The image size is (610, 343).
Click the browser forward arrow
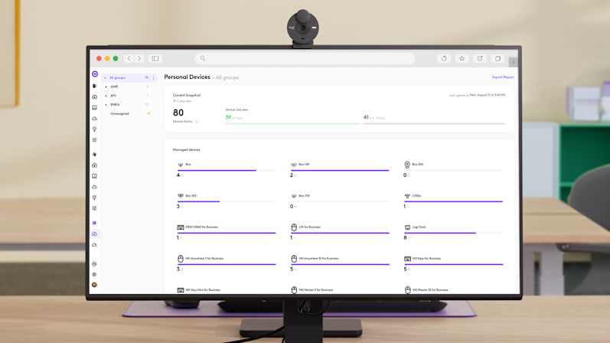point(139,58)
